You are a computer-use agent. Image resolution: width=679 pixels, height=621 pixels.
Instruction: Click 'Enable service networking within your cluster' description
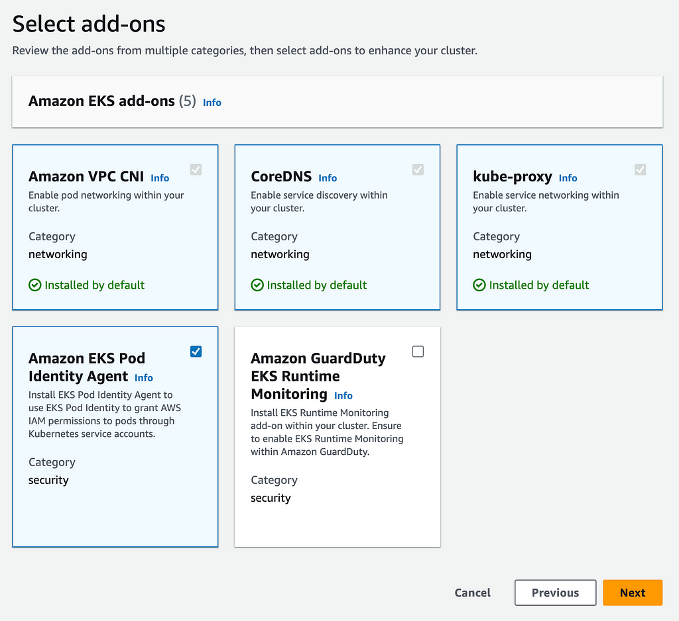[546, 201]
